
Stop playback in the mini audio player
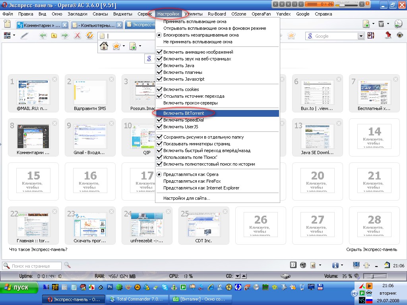[289, 4]
